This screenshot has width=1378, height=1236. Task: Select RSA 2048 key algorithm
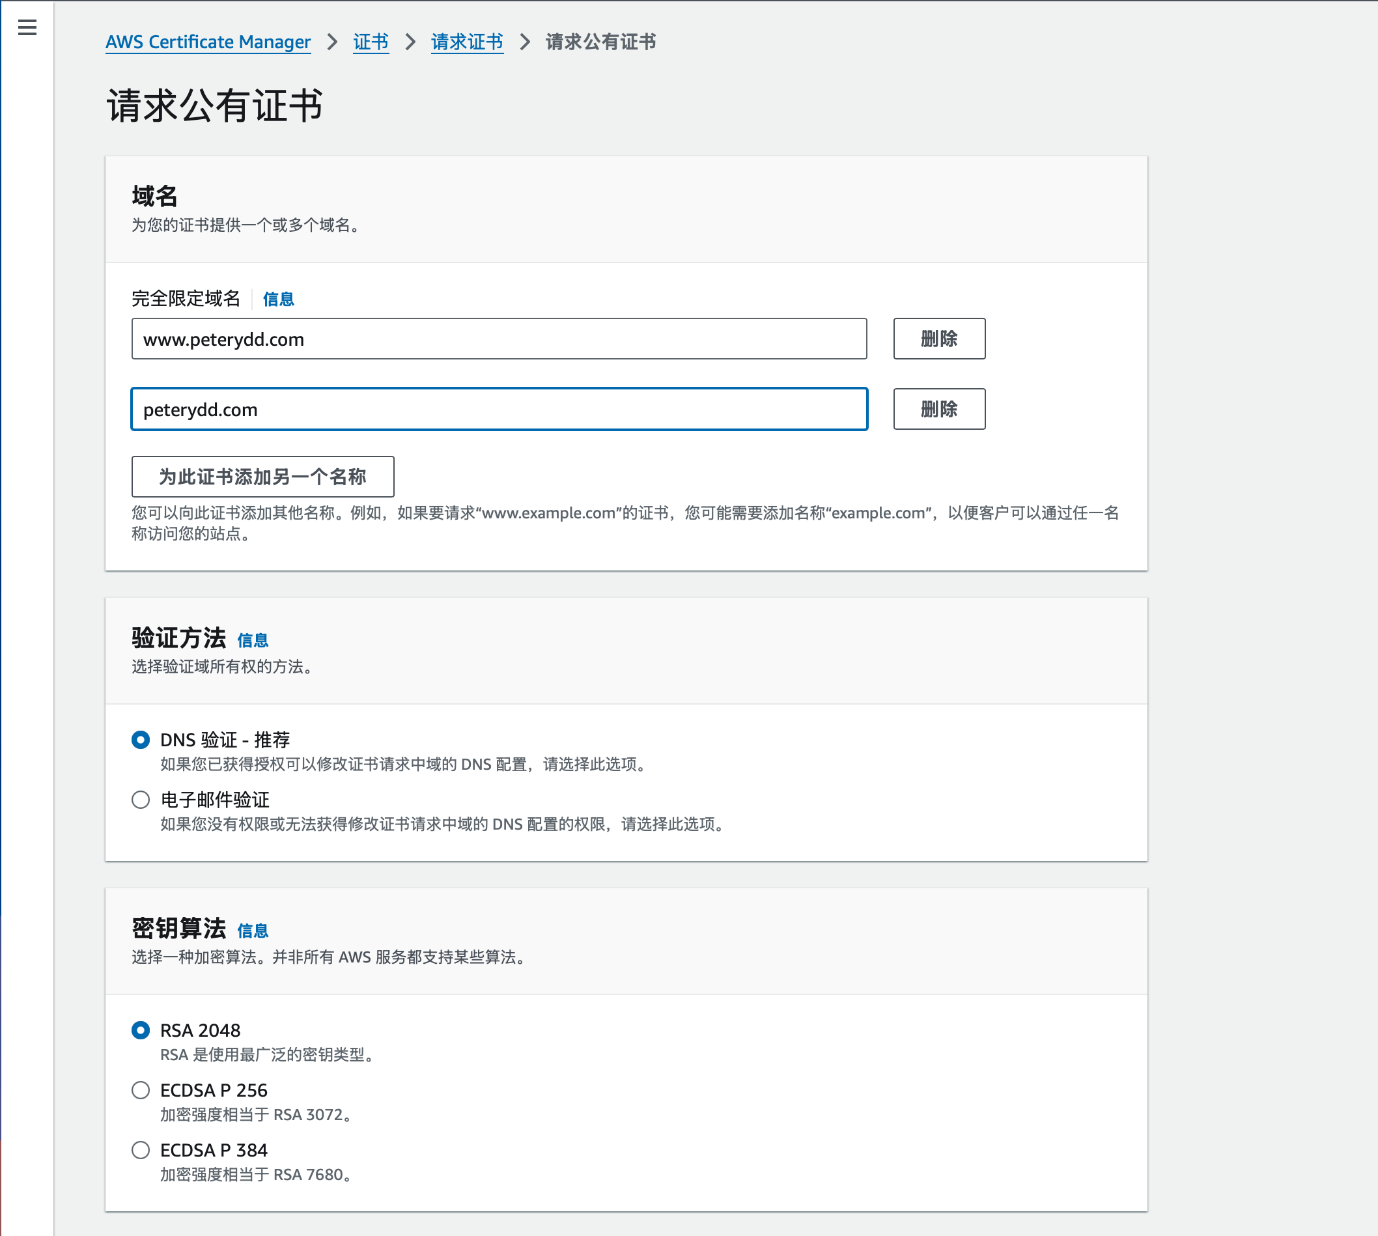(141, 1030)
